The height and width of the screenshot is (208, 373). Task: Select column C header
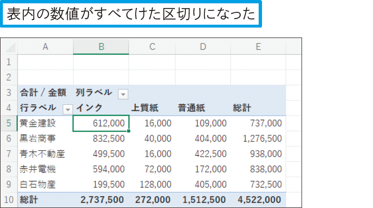click(x=152, y=47)
